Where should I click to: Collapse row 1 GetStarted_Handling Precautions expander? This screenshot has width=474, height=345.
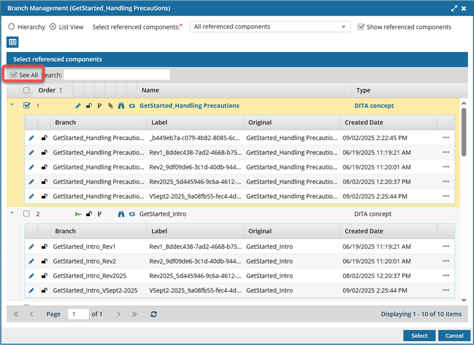pos(11,104)
